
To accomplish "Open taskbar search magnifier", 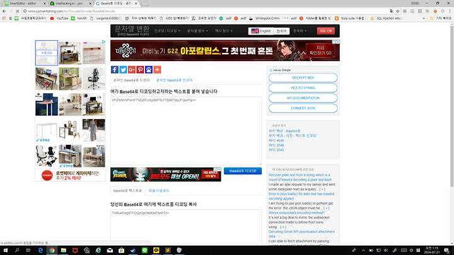I will coord(17,251).
